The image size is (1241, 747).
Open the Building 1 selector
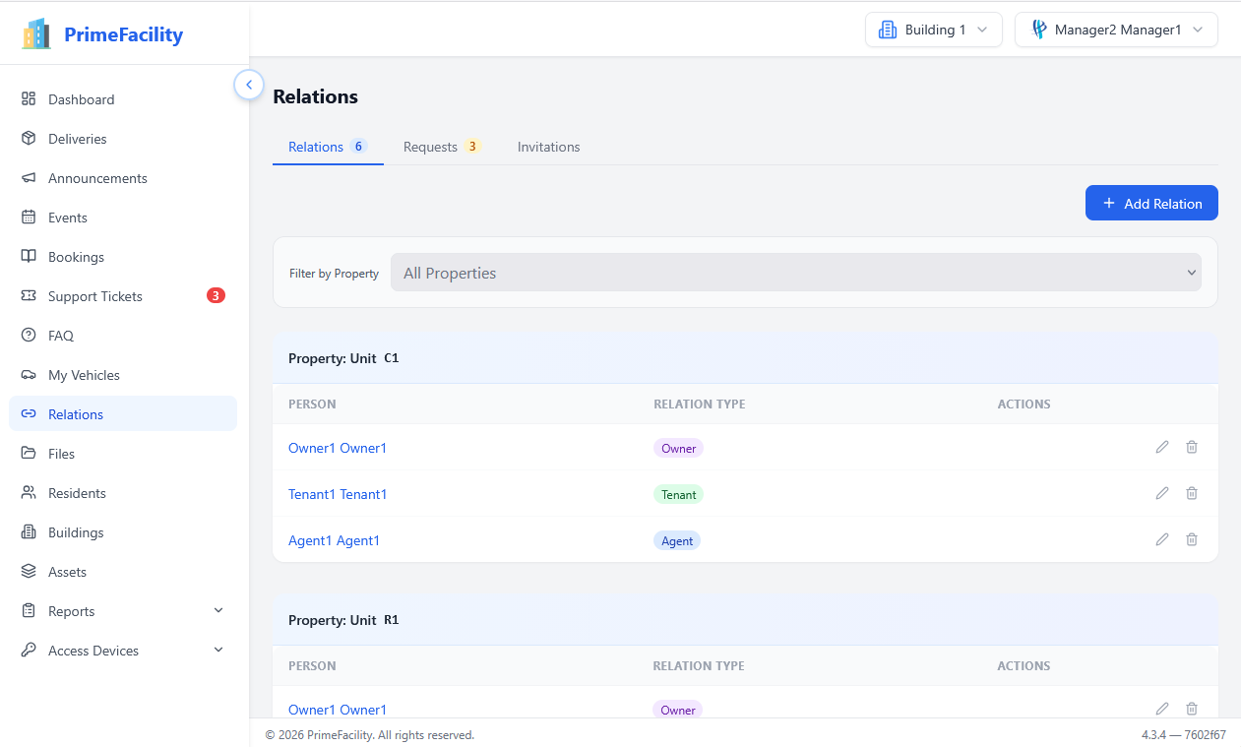coord(933,30)
